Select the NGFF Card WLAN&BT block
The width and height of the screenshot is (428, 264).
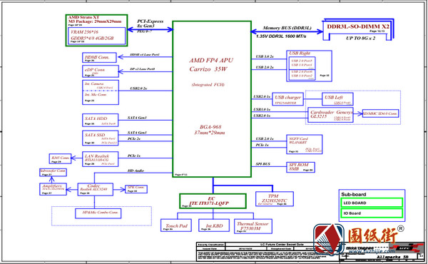pos(304,144)
